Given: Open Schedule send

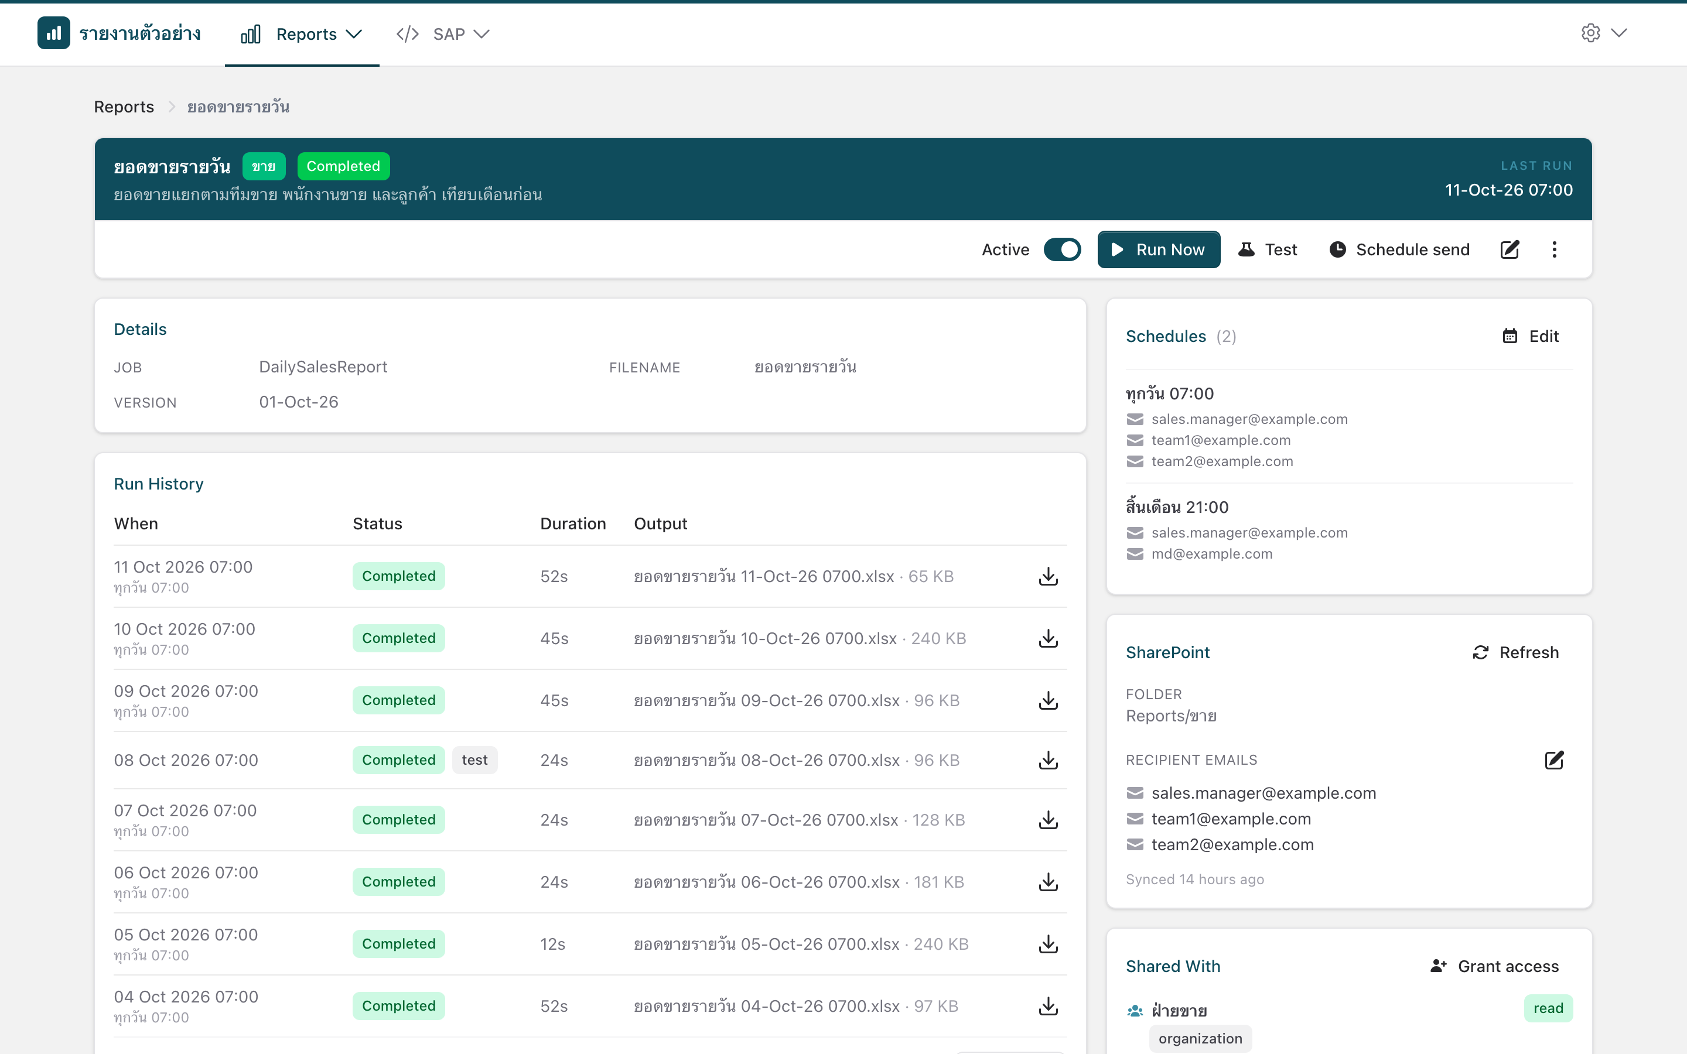Looking at the screenshot, I should coord(1400,249).
